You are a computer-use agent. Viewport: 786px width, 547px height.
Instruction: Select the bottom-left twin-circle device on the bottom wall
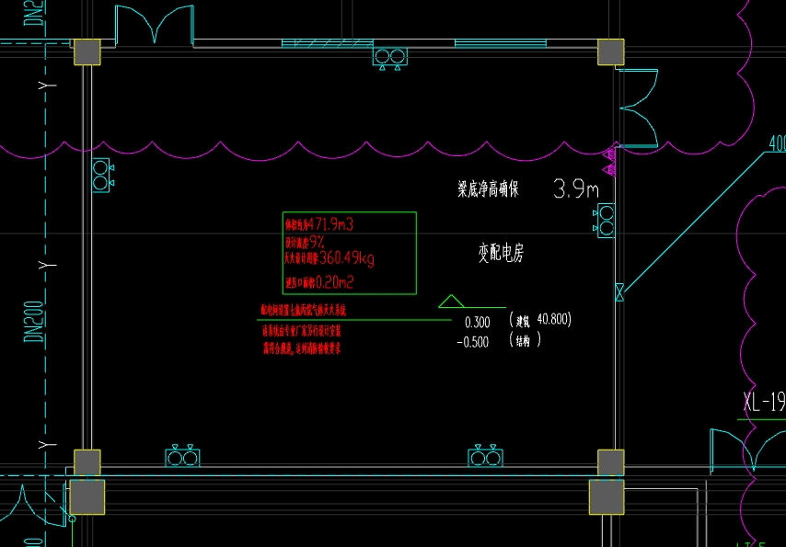[182, 456]
